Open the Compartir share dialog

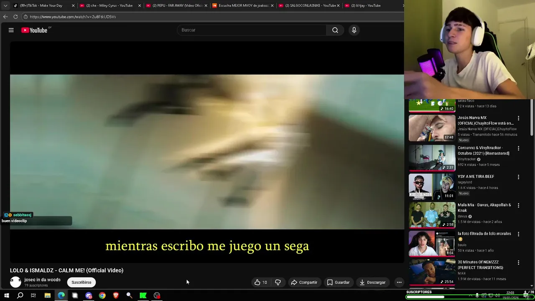304,282
